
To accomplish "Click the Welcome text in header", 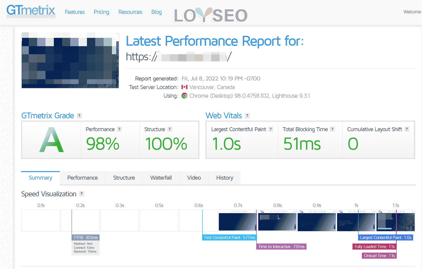I will [412, 12].
